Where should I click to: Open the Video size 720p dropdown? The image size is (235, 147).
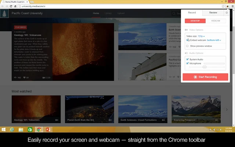click(x=201, y=36)
